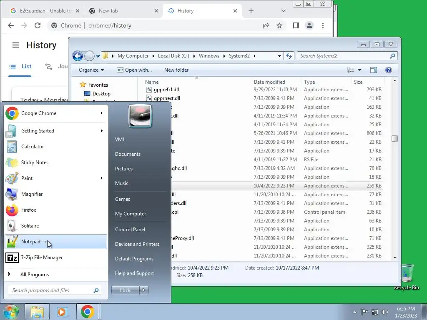Click Chrome share page icon

[x=266, y=25]
